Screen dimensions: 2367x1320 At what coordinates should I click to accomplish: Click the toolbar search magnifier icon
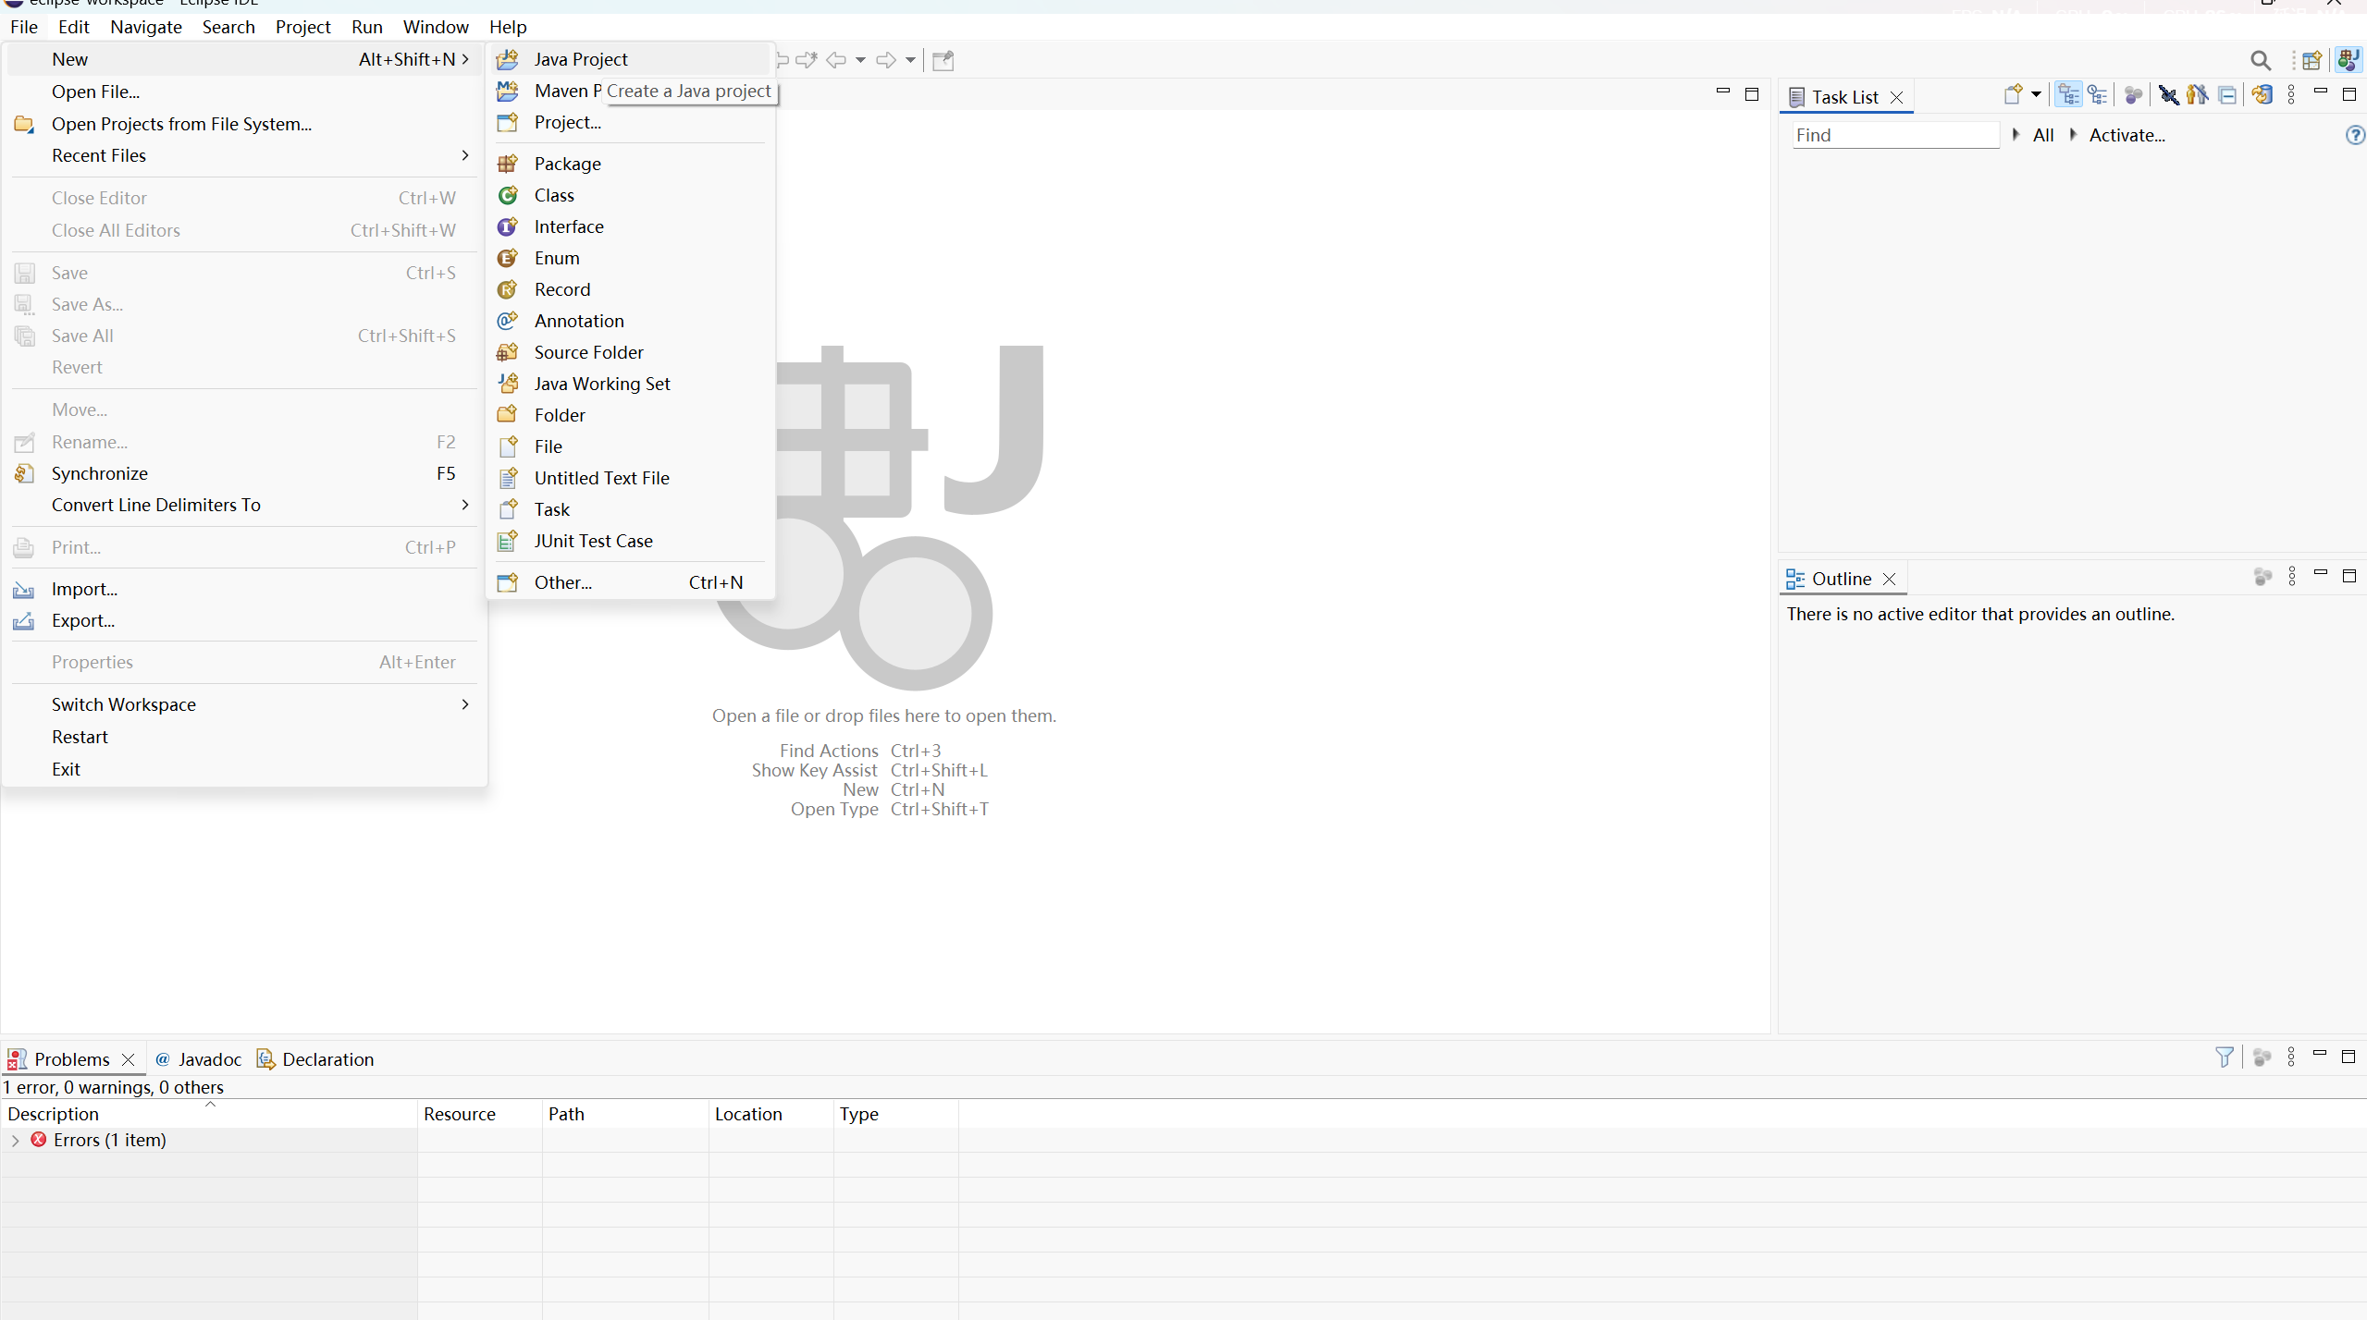pyautogui.click(x=2260, y=61)
